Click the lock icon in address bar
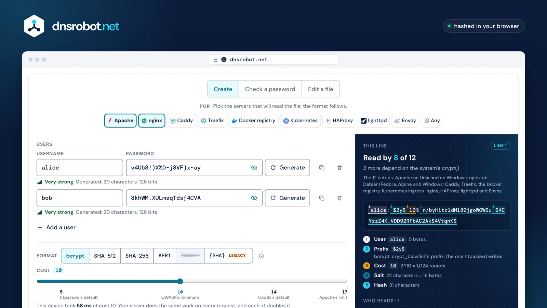This screenshot has width=547, height=308. (x=215, y=60)
